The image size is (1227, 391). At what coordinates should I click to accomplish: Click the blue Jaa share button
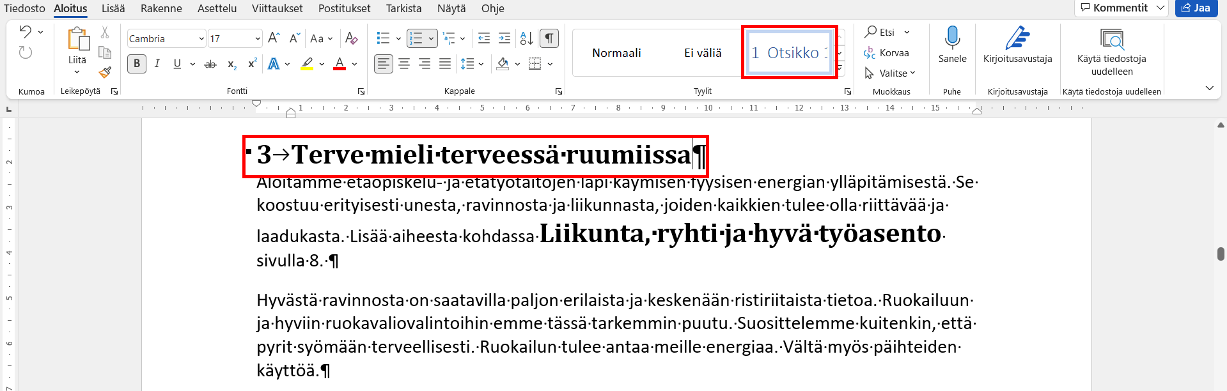(1196, 8)
